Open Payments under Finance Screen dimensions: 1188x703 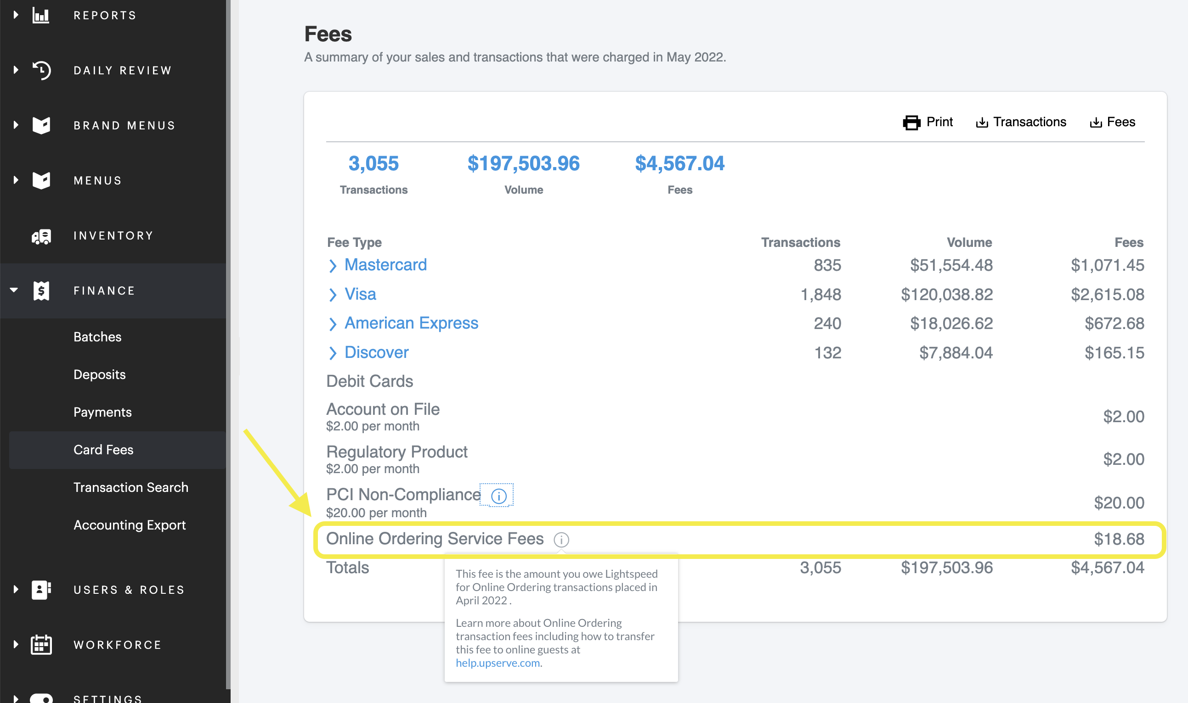coord(102,412)
